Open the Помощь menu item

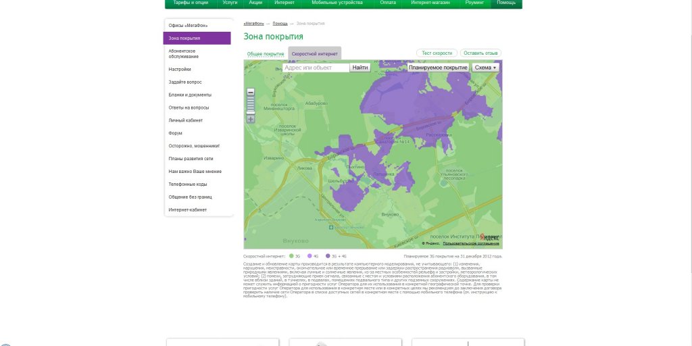506,3
